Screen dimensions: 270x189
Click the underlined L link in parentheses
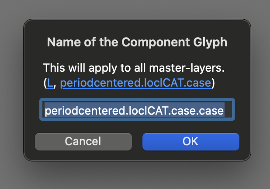(50, 83)
